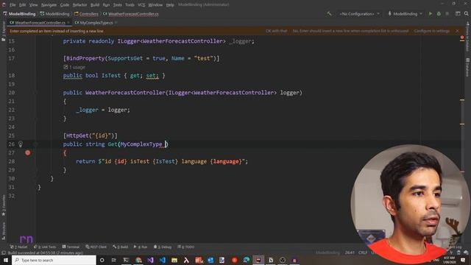Open the No Configuration dropdown
The width and height of the screenshot is (471, 265).
click(359, 14)
